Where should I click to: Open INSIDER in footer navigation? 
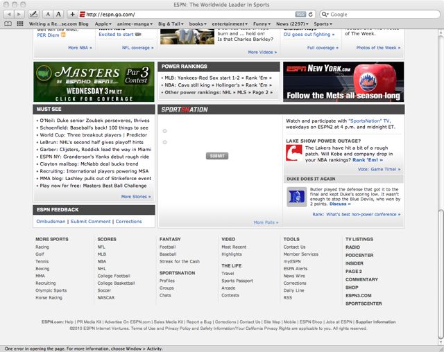coord(355,263)
